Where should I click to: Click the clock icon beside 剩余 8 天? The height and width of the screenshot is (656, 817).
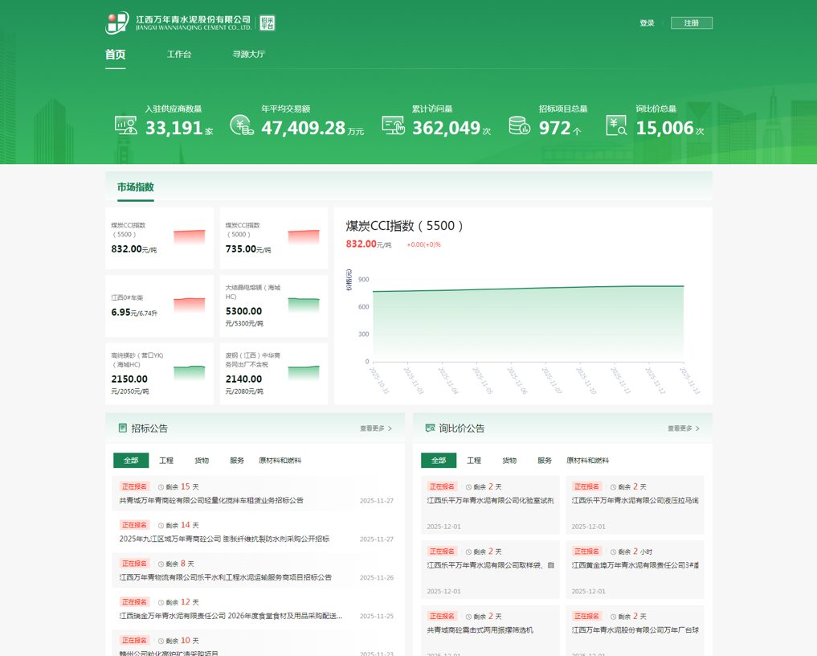pyautogui.click(x=161, y=564)
